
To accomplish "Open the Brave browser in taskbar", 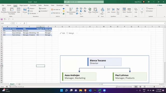I will coord(85,90).
